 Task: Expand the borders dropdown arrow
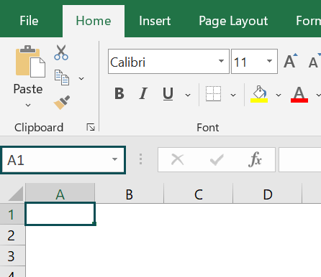[x=233, y=95]
